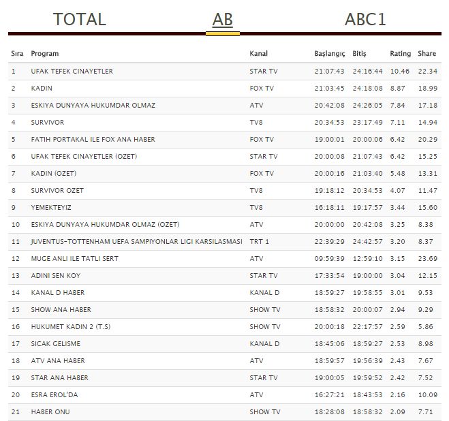The height and width of the screenshot is (421, 449).
Task: Click TV8 channel in YEMEKTEYIZ row
Action: (256, 208)
